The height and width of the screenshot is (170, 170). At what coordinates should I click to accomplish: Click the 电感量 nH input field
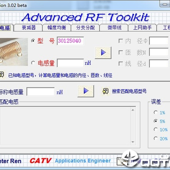[70, 63]
